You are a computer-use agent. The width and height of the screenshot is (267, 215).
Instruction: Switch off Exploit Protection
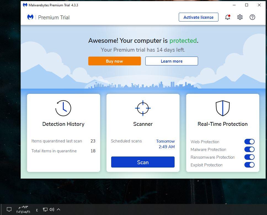(249, 165)
